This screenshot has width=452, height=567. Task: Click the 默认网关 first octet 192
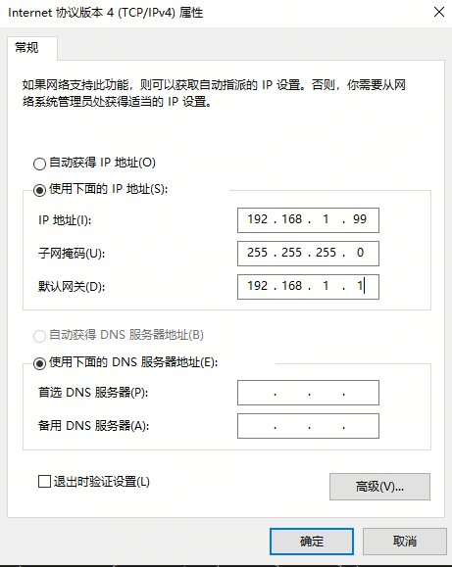[x=257, y=286]
